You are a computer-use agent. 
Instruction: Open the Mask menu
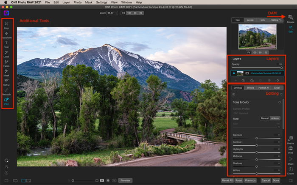point(88,2)
